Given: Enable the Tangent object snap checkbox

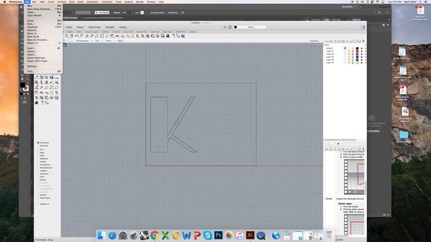Looking at the screenshot, I should (38, 171).
